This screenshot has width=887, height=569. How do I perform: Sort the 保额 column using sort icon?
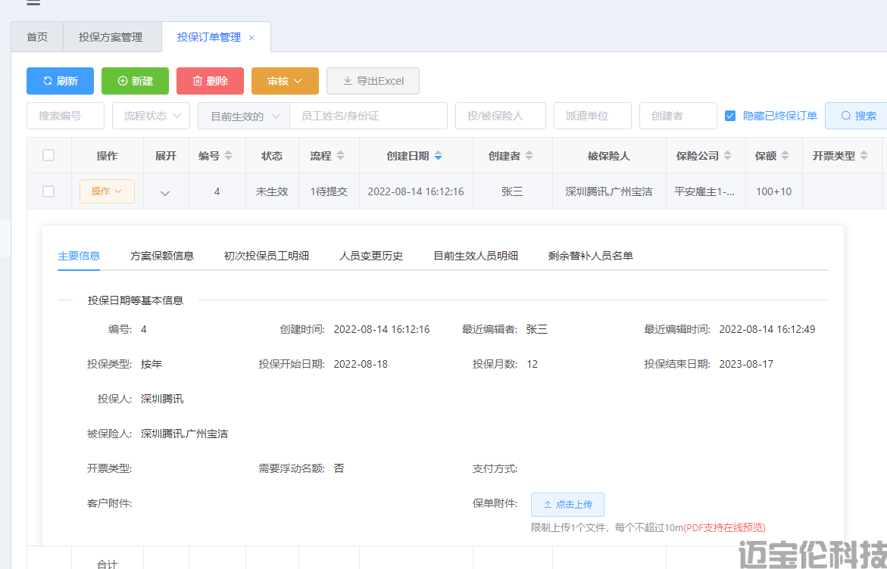pyautogui.click(x=785, y=156)
